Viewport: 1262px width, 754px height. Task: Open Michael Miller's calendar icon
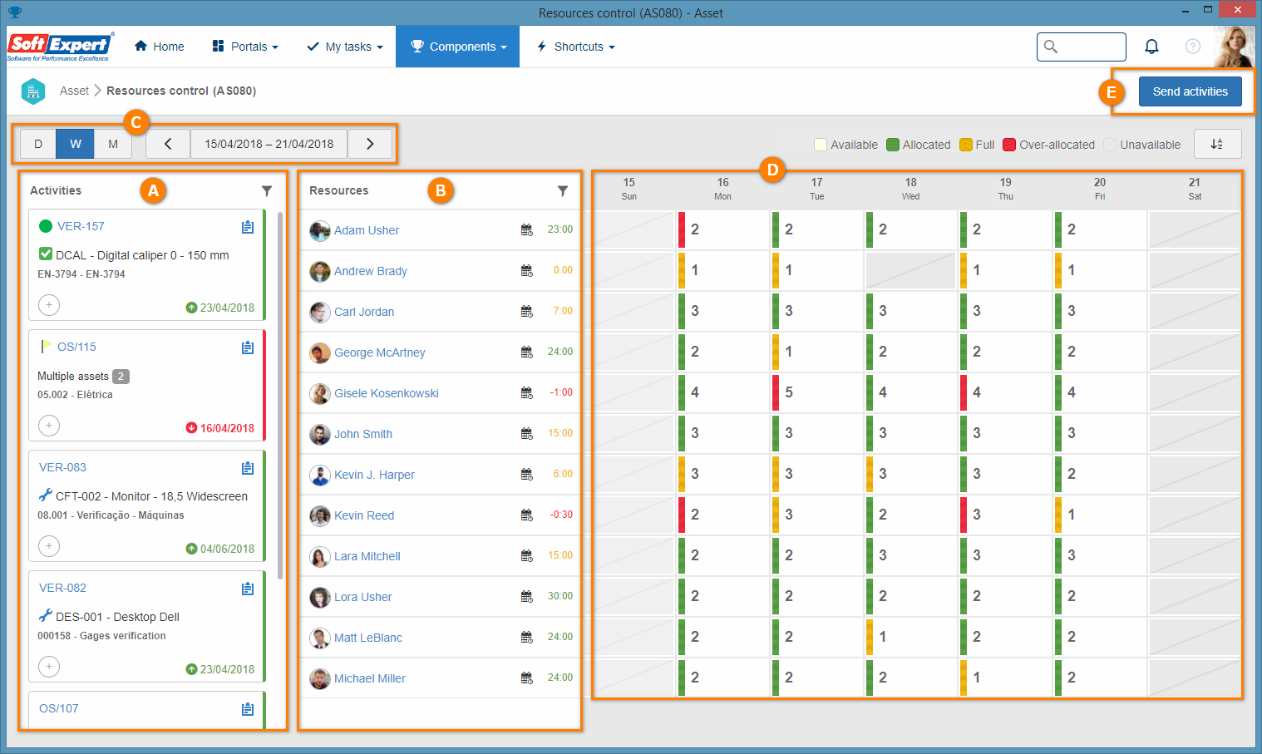coord(527,678)
